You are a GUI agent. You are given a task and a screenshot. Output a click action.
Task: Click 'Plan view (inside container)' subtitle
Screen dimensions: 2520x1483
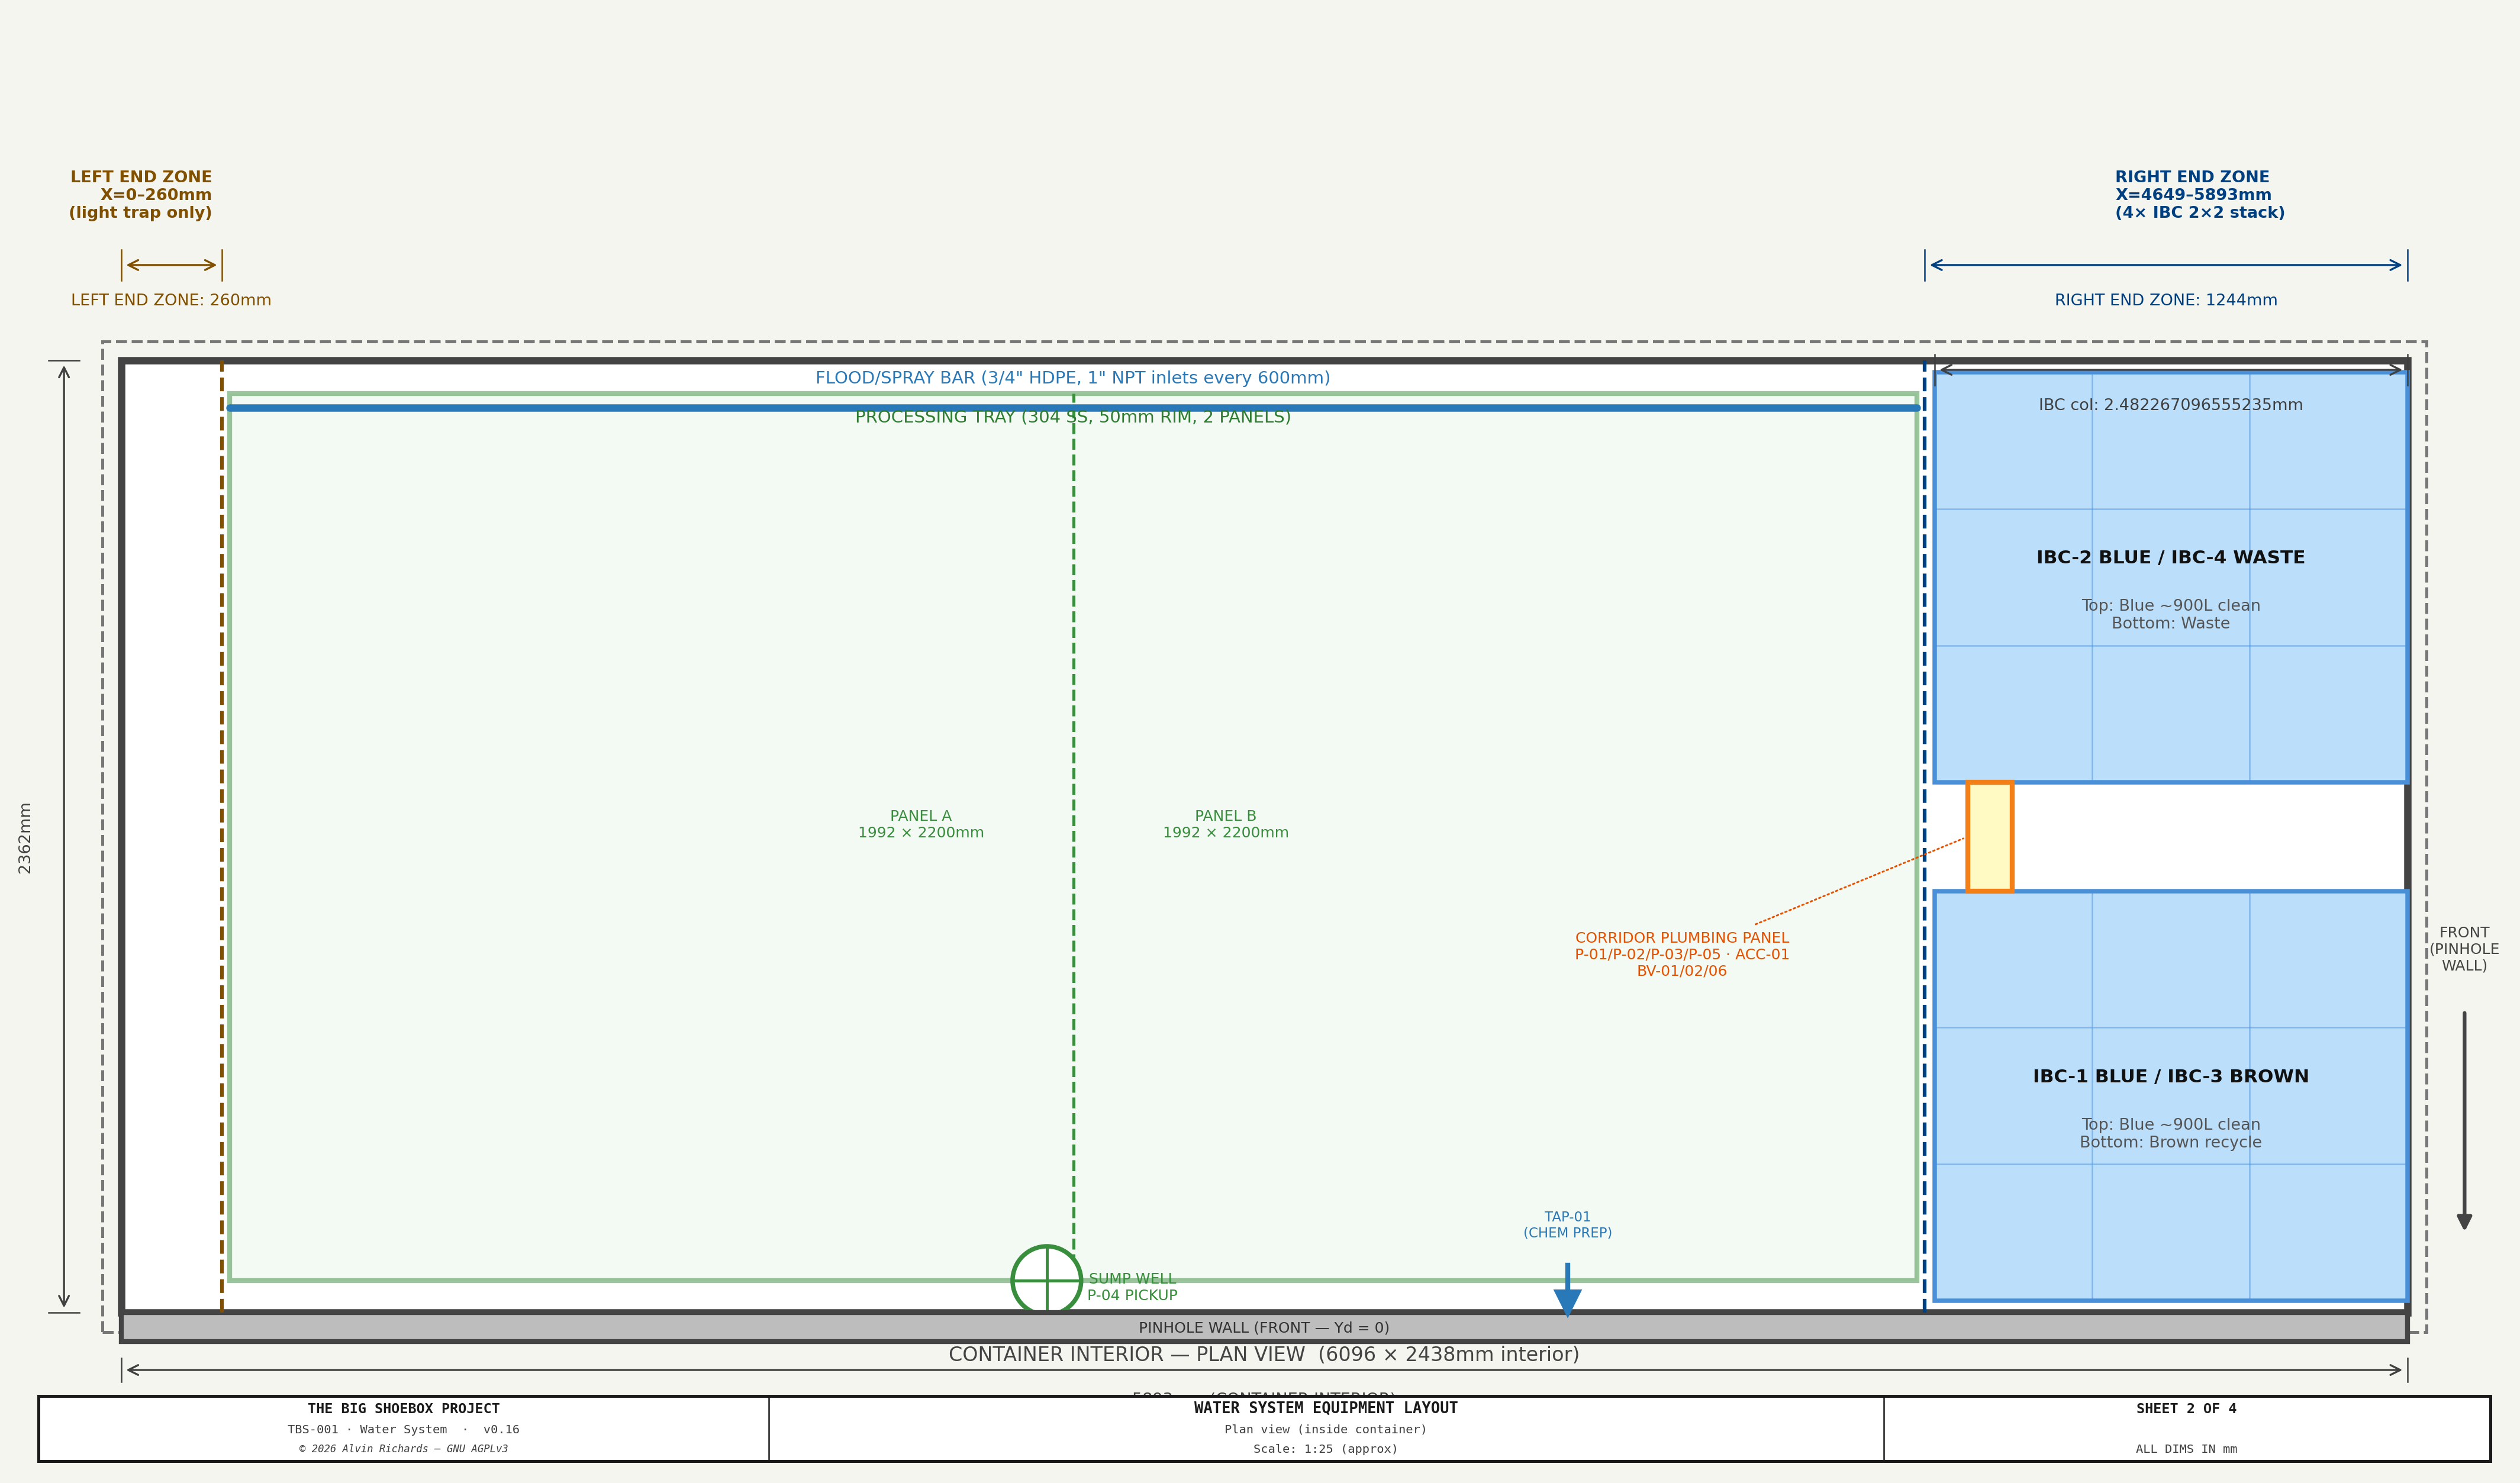[x=1325, y=1429]
